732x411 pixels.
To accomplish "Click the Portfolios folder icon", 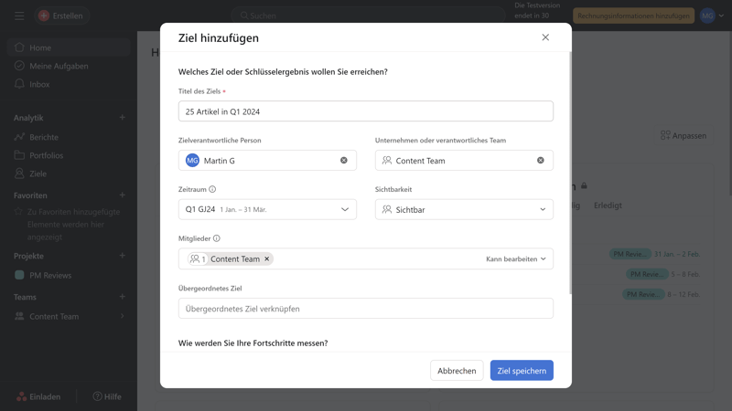I will 19,154.
